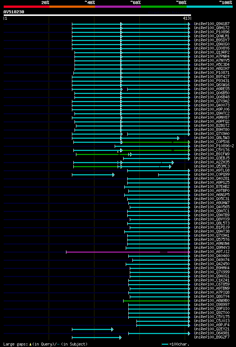
Task: Click hit label UniRef100_C0P5X6
Action: tap(212, 142)
